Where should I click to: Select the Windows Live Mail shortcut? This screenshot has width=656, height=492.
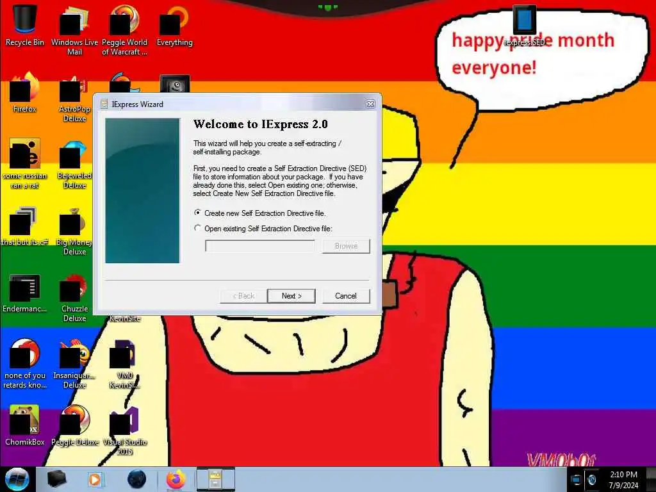pyautogui.click(x=74, y=29)
